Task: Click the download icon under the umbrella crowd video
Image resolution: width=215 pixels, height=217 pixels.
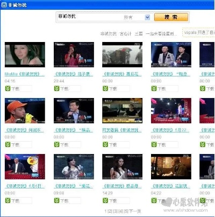Action: point(105,88)
